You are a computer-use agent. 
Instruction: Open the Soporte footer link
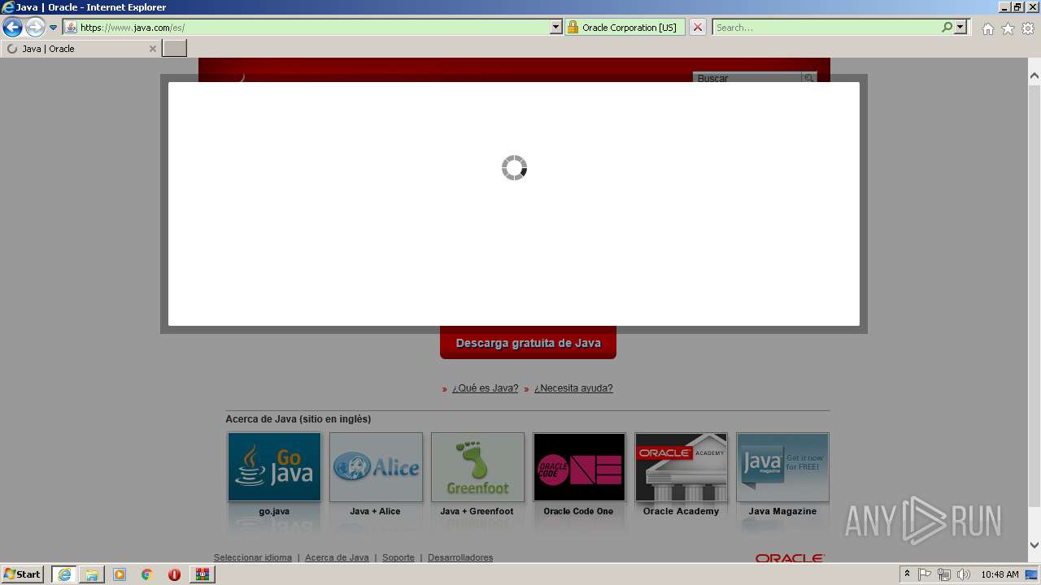[399, 557]
